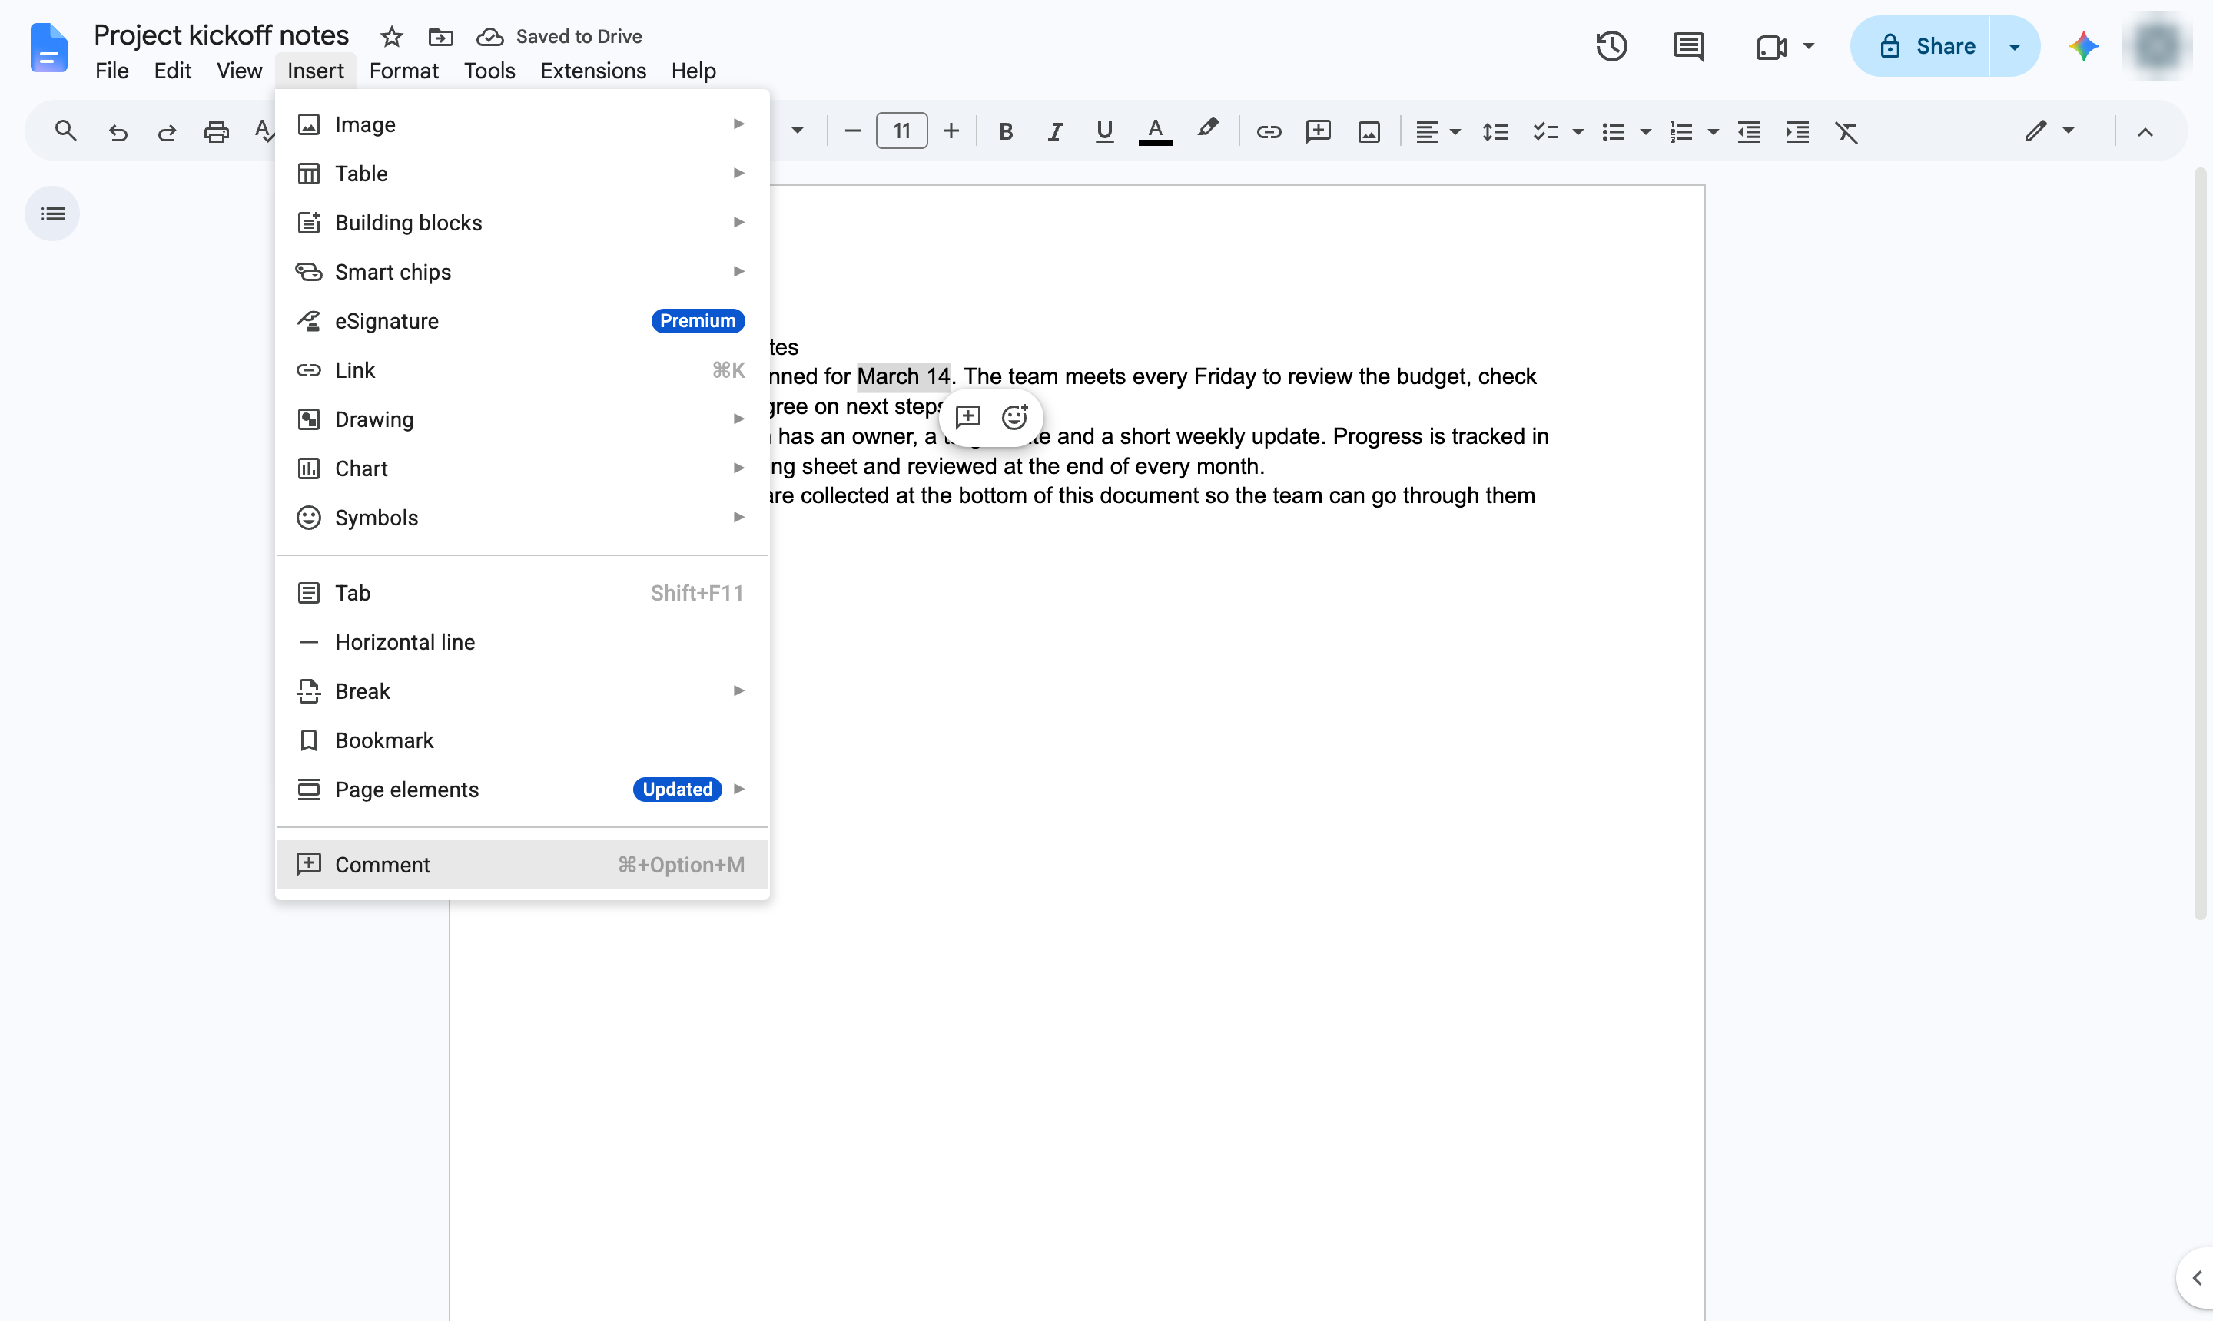Open bulleted list options arrow
The height and width of the screenshot is (1321, 2213).
1645,133
